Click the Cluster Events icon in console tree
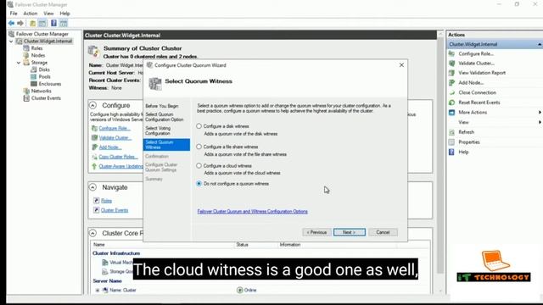543x305 pixels. pos(26,98)
